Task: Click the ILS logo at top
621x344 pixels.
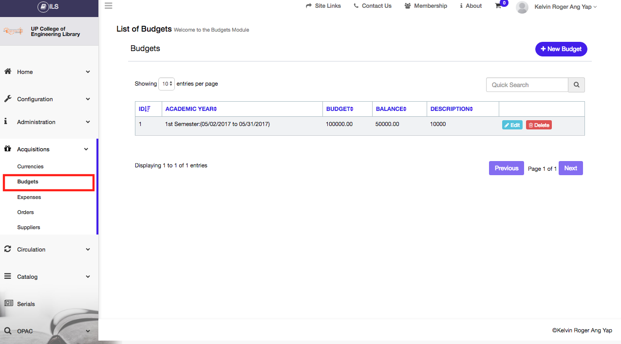Action: 49,7
